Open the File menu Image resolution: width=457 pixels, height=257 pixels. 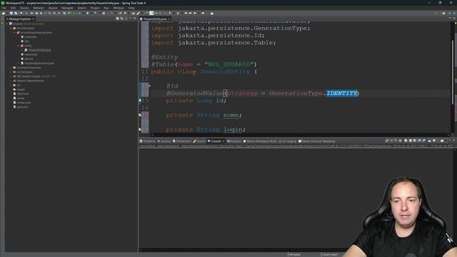4,8
